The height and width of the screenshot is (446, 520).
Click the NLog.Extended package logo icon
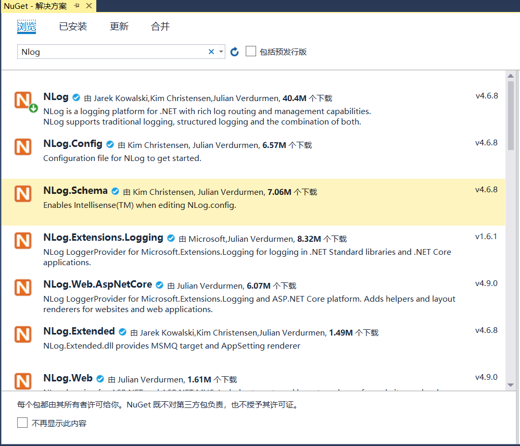23,334
